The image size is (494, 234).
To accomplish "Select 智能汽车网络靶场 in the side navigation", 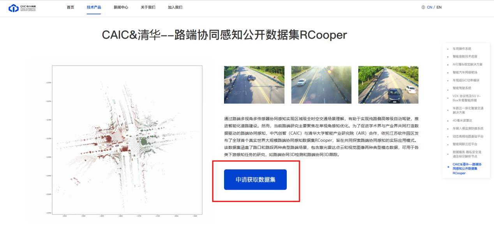I will [x=465, y=72].
